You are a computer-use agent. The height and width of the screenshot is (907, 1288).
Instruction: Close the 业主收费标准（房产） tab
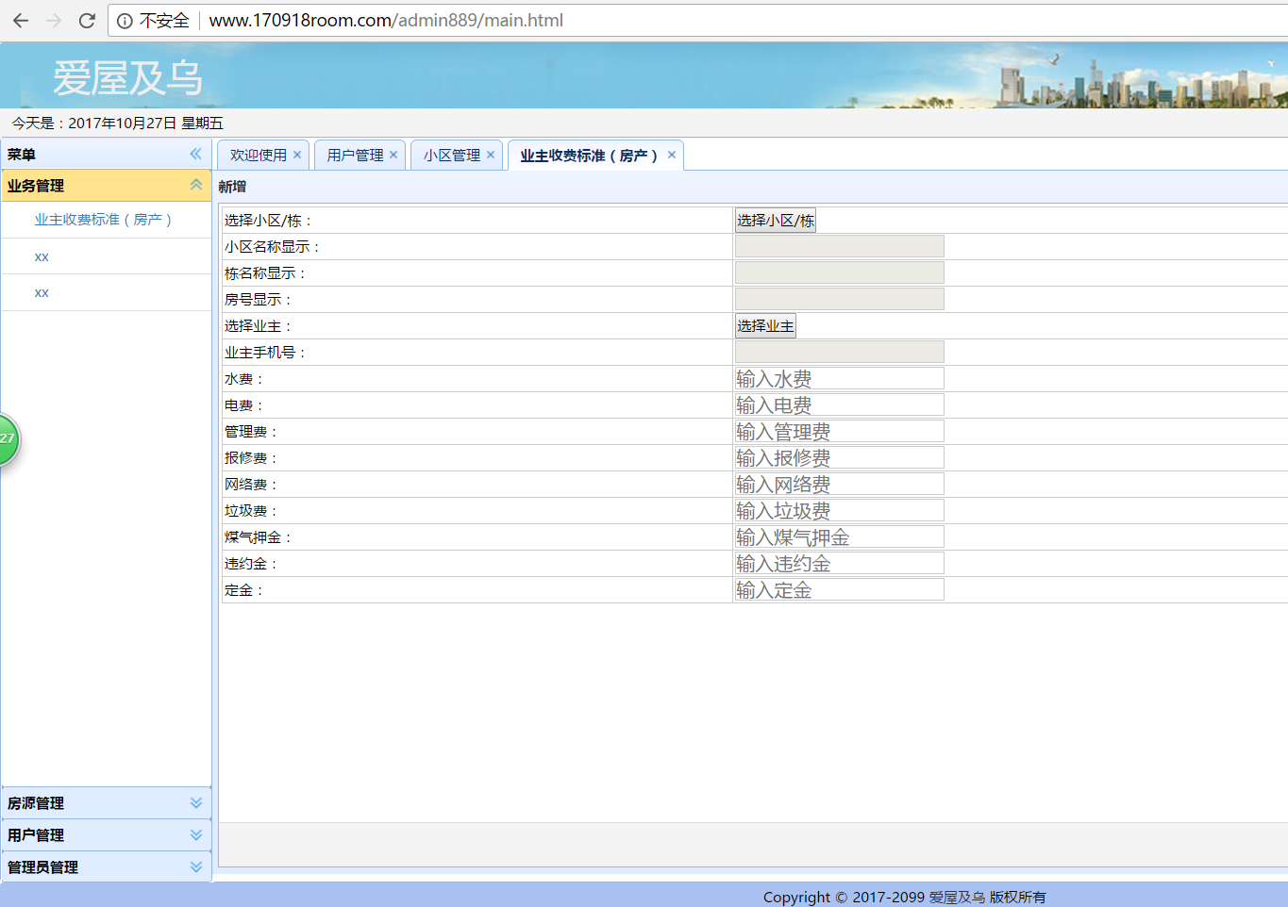point(672,155)
